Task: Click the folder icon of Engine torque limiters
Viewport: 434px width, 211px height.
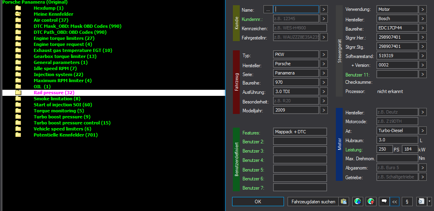Action: [x=18, y=38]
